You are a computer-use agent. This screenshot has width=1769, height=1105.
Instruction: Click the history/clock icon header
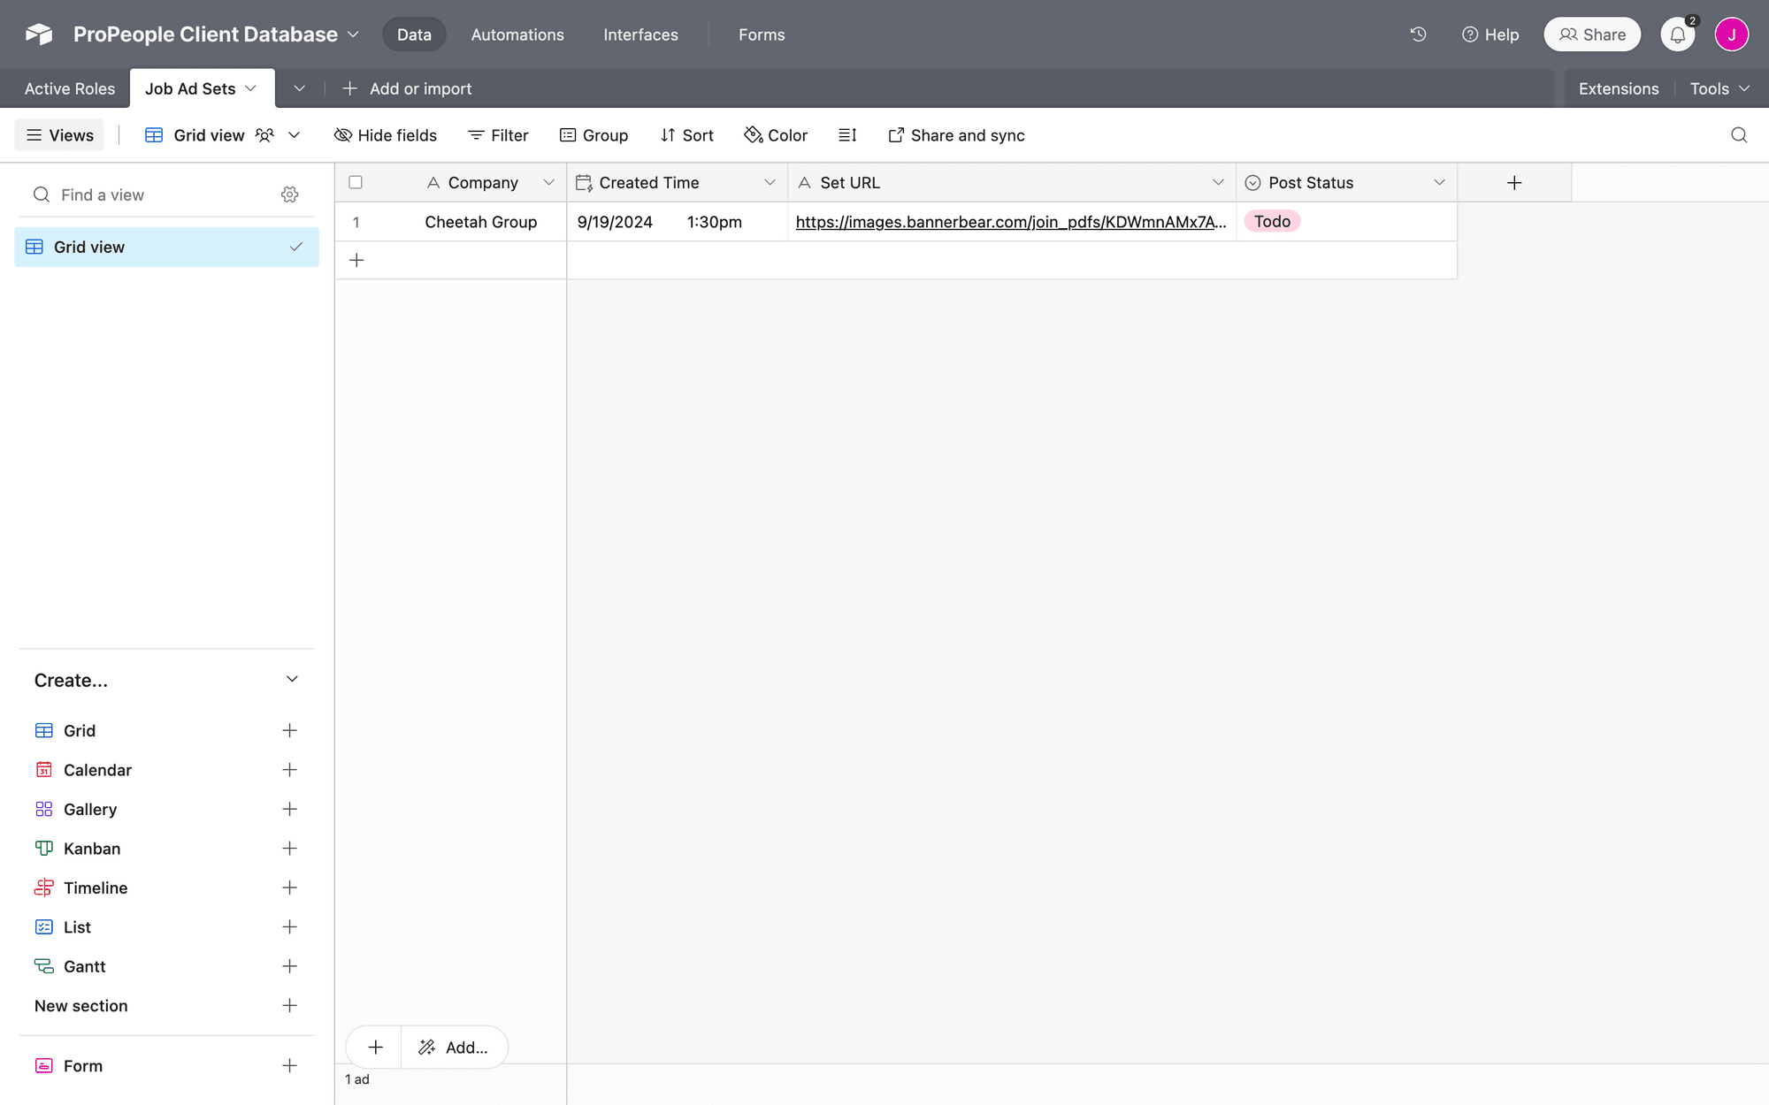point(1418,33)
